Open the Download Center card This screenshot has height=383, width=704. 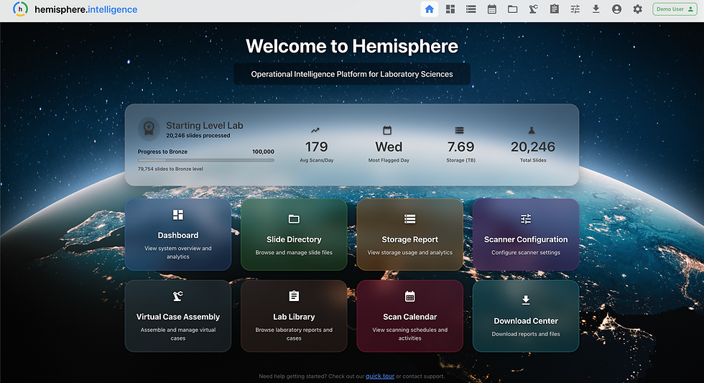pyautogui.click(x=526, y=316)
